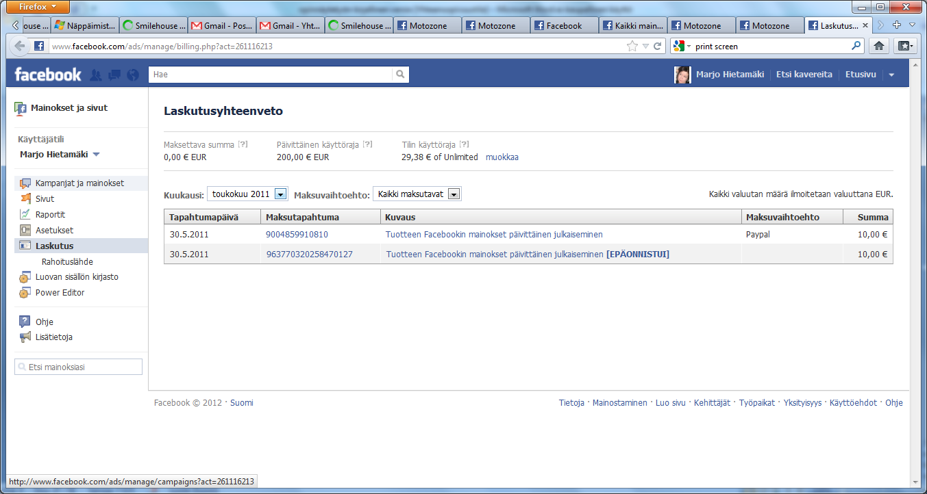Bookmark this page with the star icon

632,47
